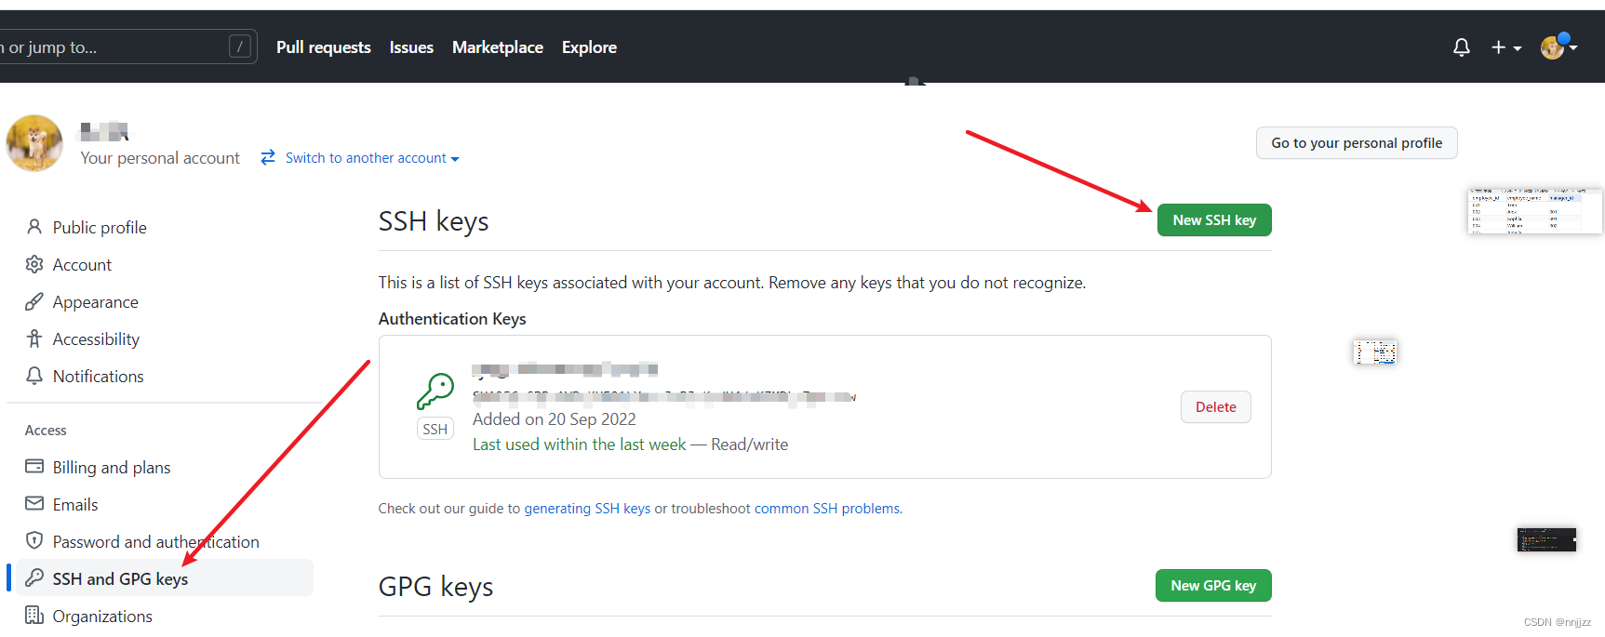Click the Account gear icon
1605x637 pixels.
(34, 264)
